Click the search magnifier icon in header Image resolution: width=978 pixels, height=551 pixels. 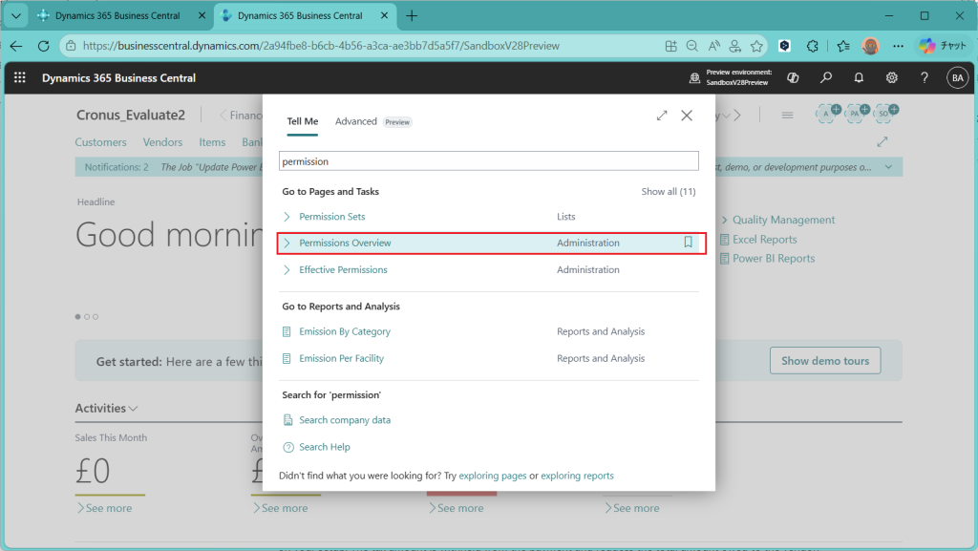coord(826,78)
